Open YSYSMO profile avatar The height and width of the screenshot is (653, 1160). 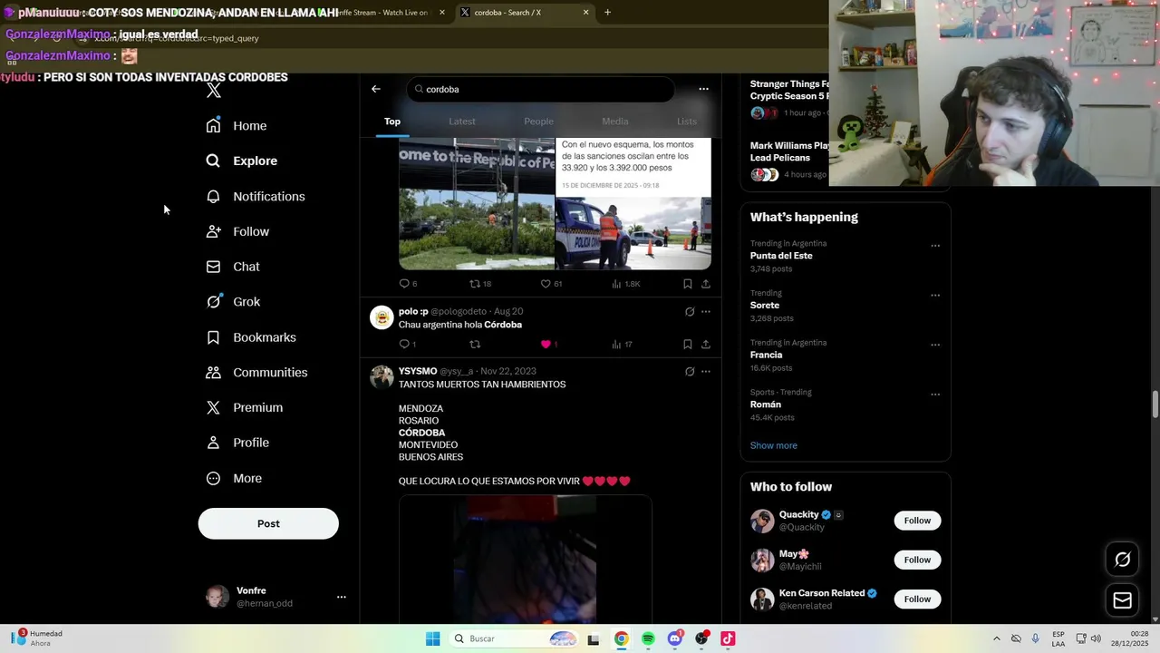tap(382, 376)
